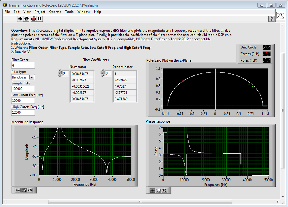This screenshot has height=207, width=288.
Task: Open the Window menu
Action: [84, 12]
